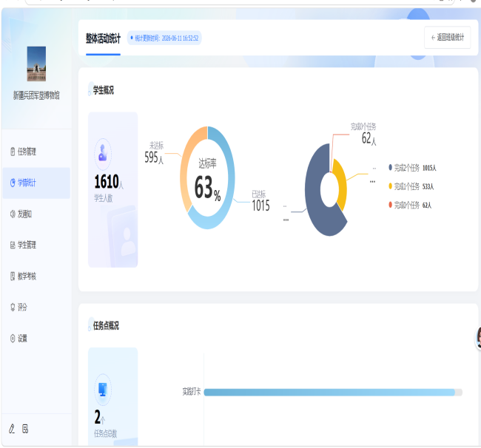Click the 评分 badge icon
Viewport: 481px width, 448px height.
[x=13, y=307]
